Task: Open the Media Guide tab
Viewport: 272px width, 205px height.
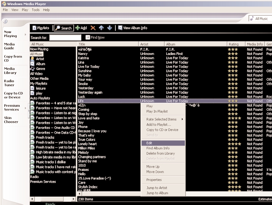Action: [x=9, y=46]
